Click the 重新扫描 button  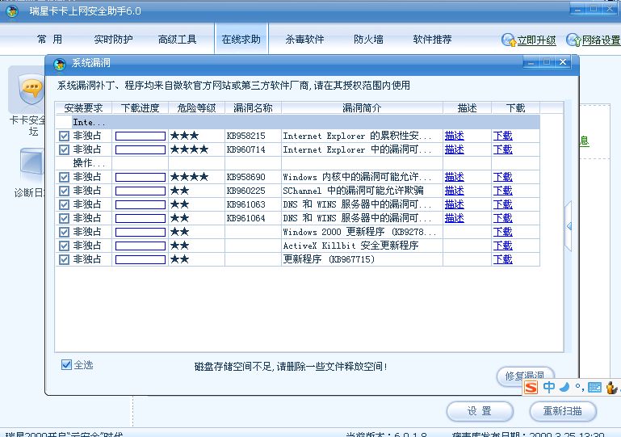coord(563,411)
